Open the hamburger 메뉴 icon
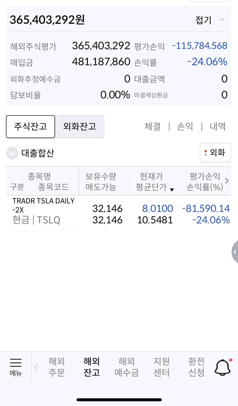Image resolution: width=238 pixels, height=406 pixels. tap(16, 367)
